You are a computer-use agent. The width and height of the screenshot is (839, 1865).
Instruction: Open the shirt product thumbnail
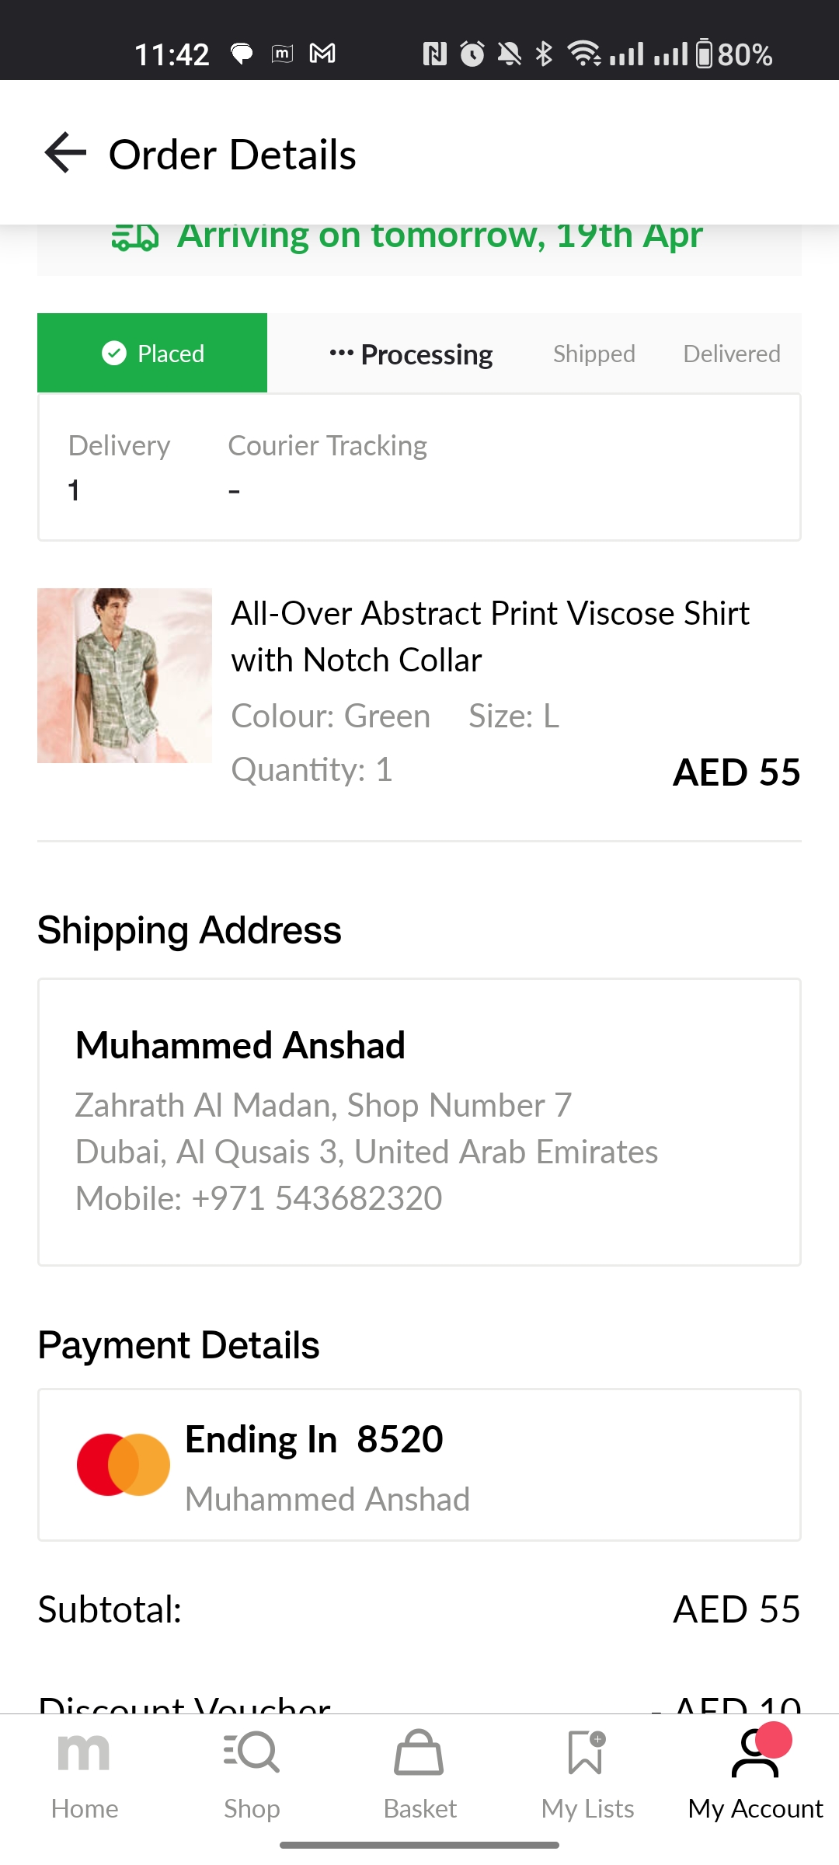(x=124, y=675)
